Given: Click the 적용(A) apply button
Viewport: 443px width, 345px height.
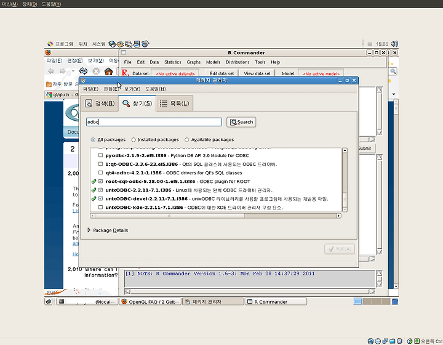Looking at the screenshot, I should 340,249.
